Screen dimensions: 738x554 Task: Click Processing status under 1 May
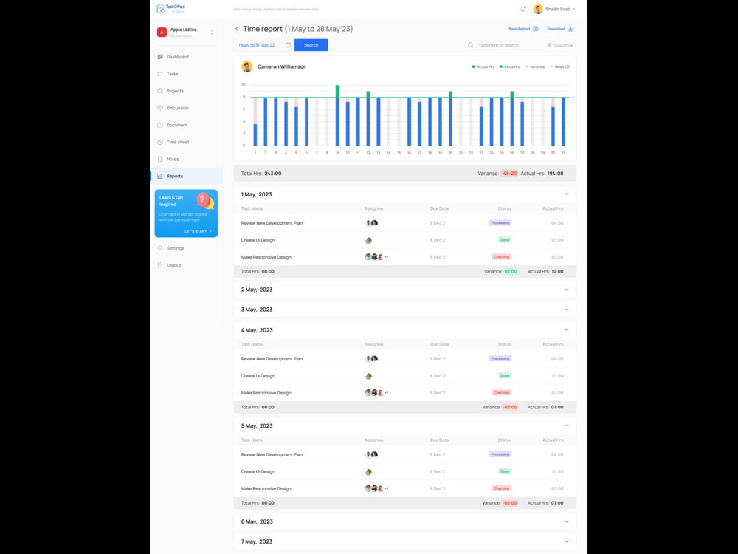[500, 223]
